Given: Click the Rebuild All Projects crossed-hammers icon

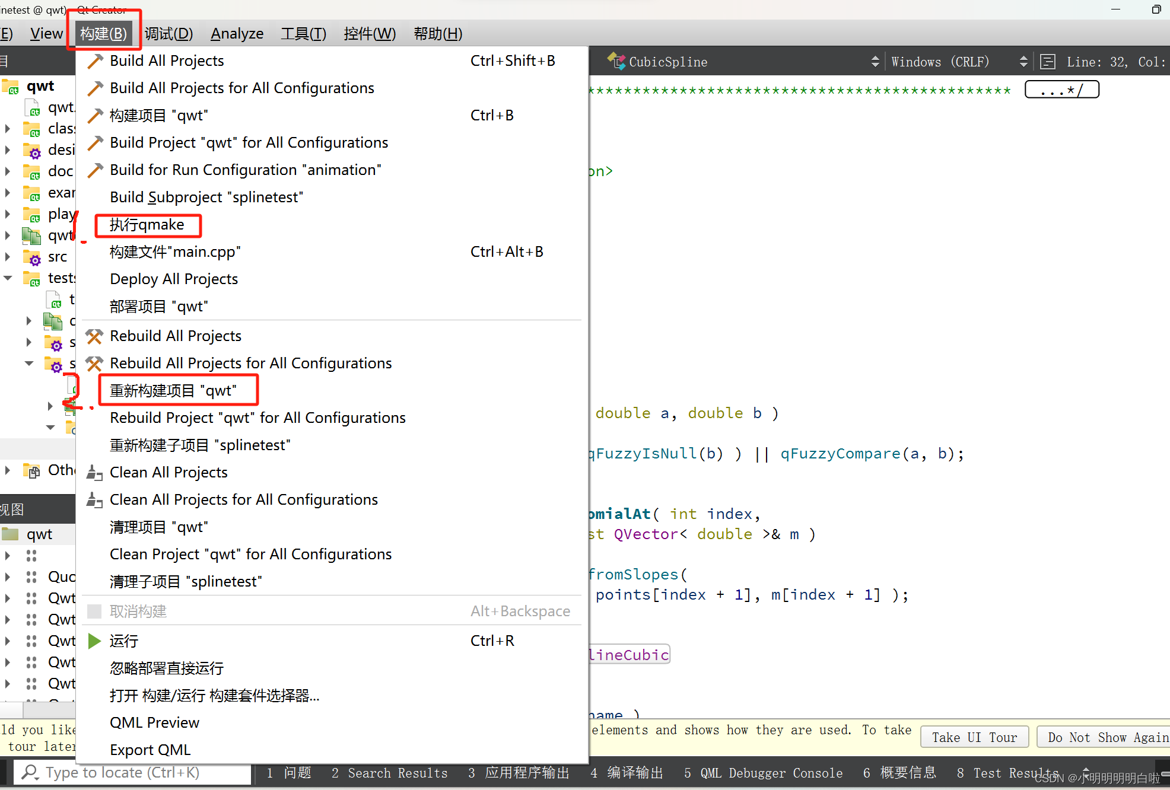Looking at the screenshot, I should pyautogui.click(x=94, y=336).
